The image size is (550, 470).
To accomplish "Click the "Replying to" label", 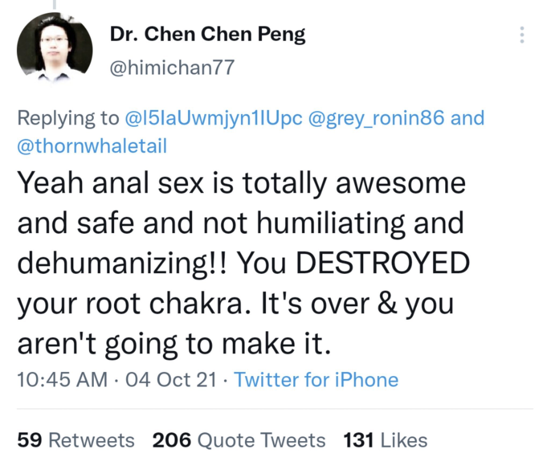I will point(68,118).
